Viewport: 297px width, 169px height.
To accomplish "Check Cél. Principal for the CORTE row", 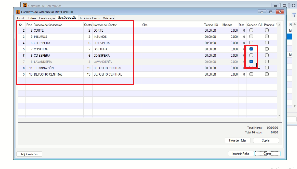I will point(267,30).
